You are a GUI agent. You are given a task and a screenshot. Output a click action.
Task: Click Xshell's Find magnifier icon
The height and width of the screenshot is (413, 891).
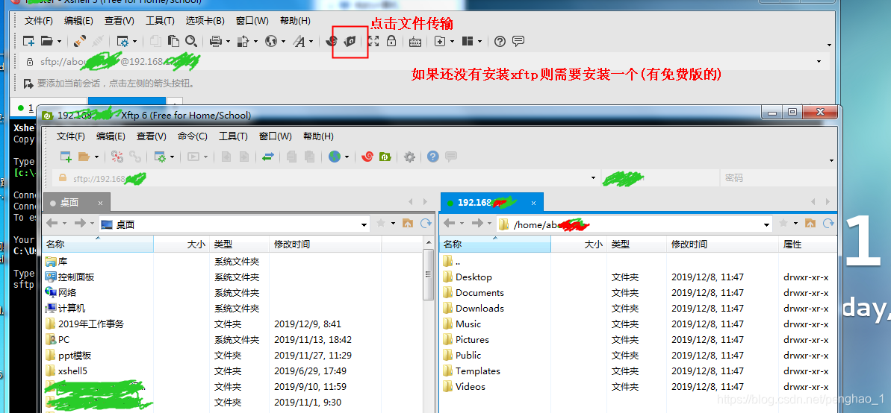pyautogui.click(x=191, y=41)
